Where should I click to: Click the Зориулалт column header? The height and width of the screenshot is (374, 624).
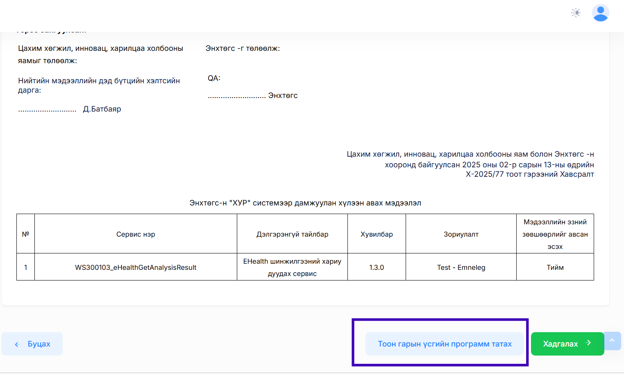click(x=461, y=234)
